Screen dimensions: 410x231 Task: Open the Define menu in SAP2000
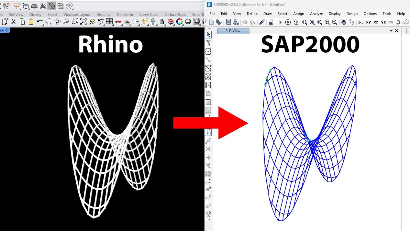coord(252,14)
